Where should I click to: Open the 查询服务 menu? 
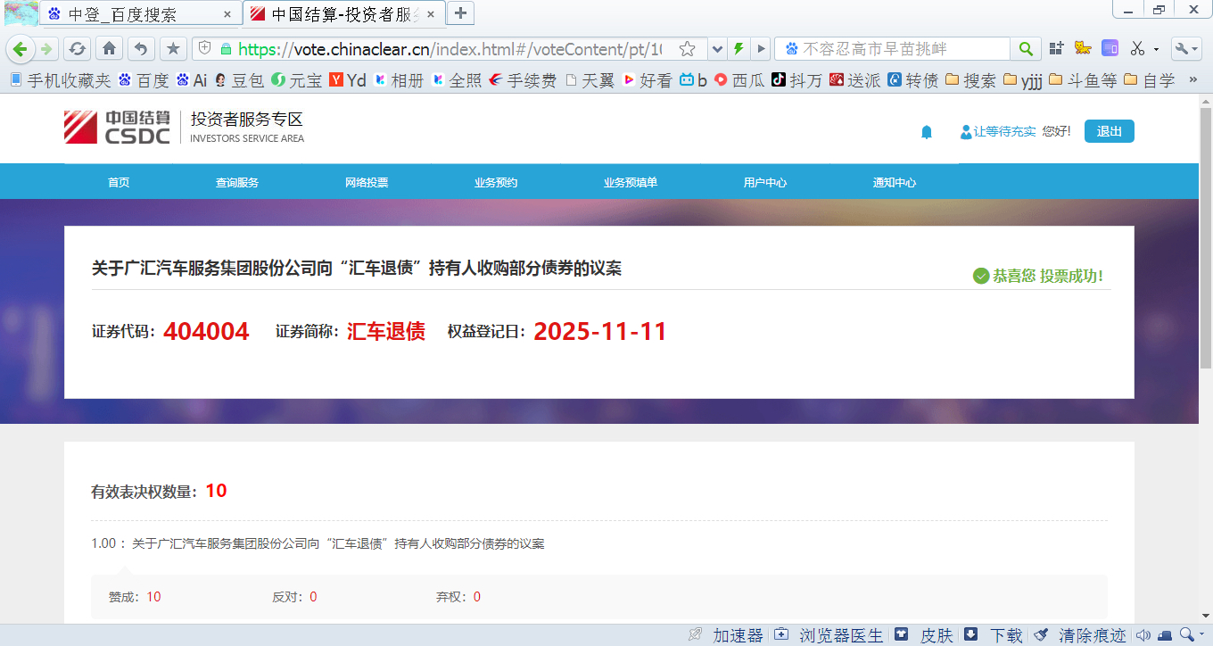click(x=237, y=182)
